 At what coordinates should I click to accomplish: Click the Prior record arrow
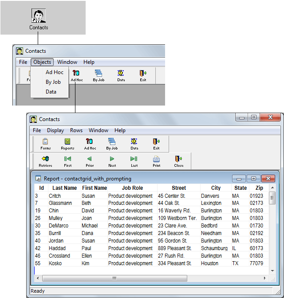(90, 161)
